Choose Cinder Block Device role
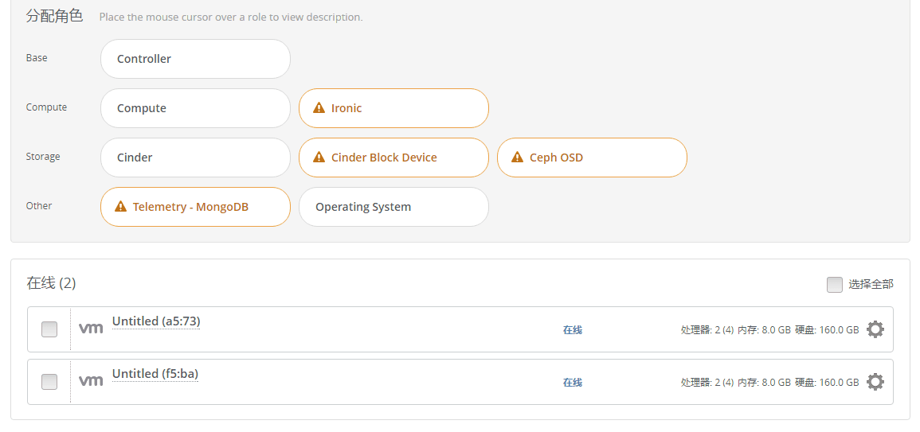This screenshot has width=920, height=432. click(x=393, y=157)
